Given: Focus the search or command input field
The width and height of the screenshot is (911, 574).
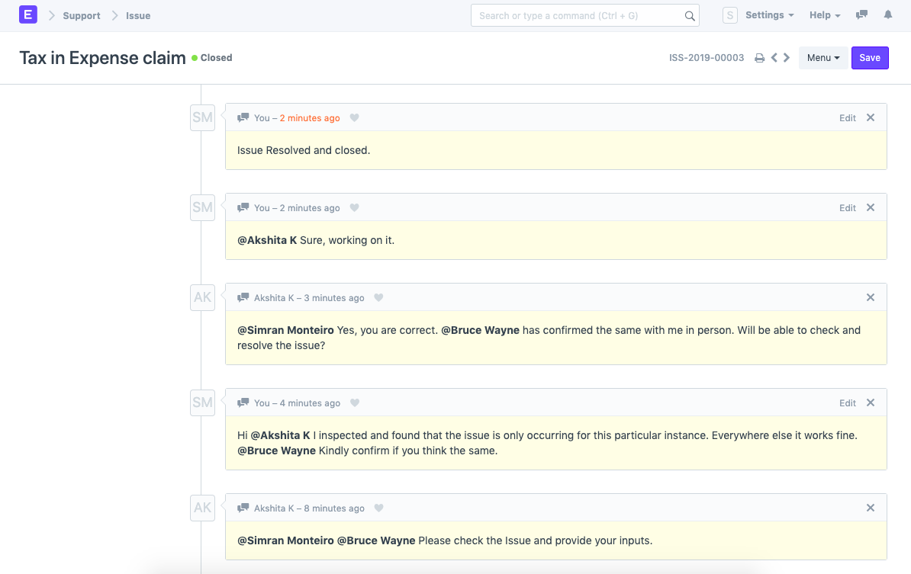Looking at the screenshot, I should pos(576,16).
